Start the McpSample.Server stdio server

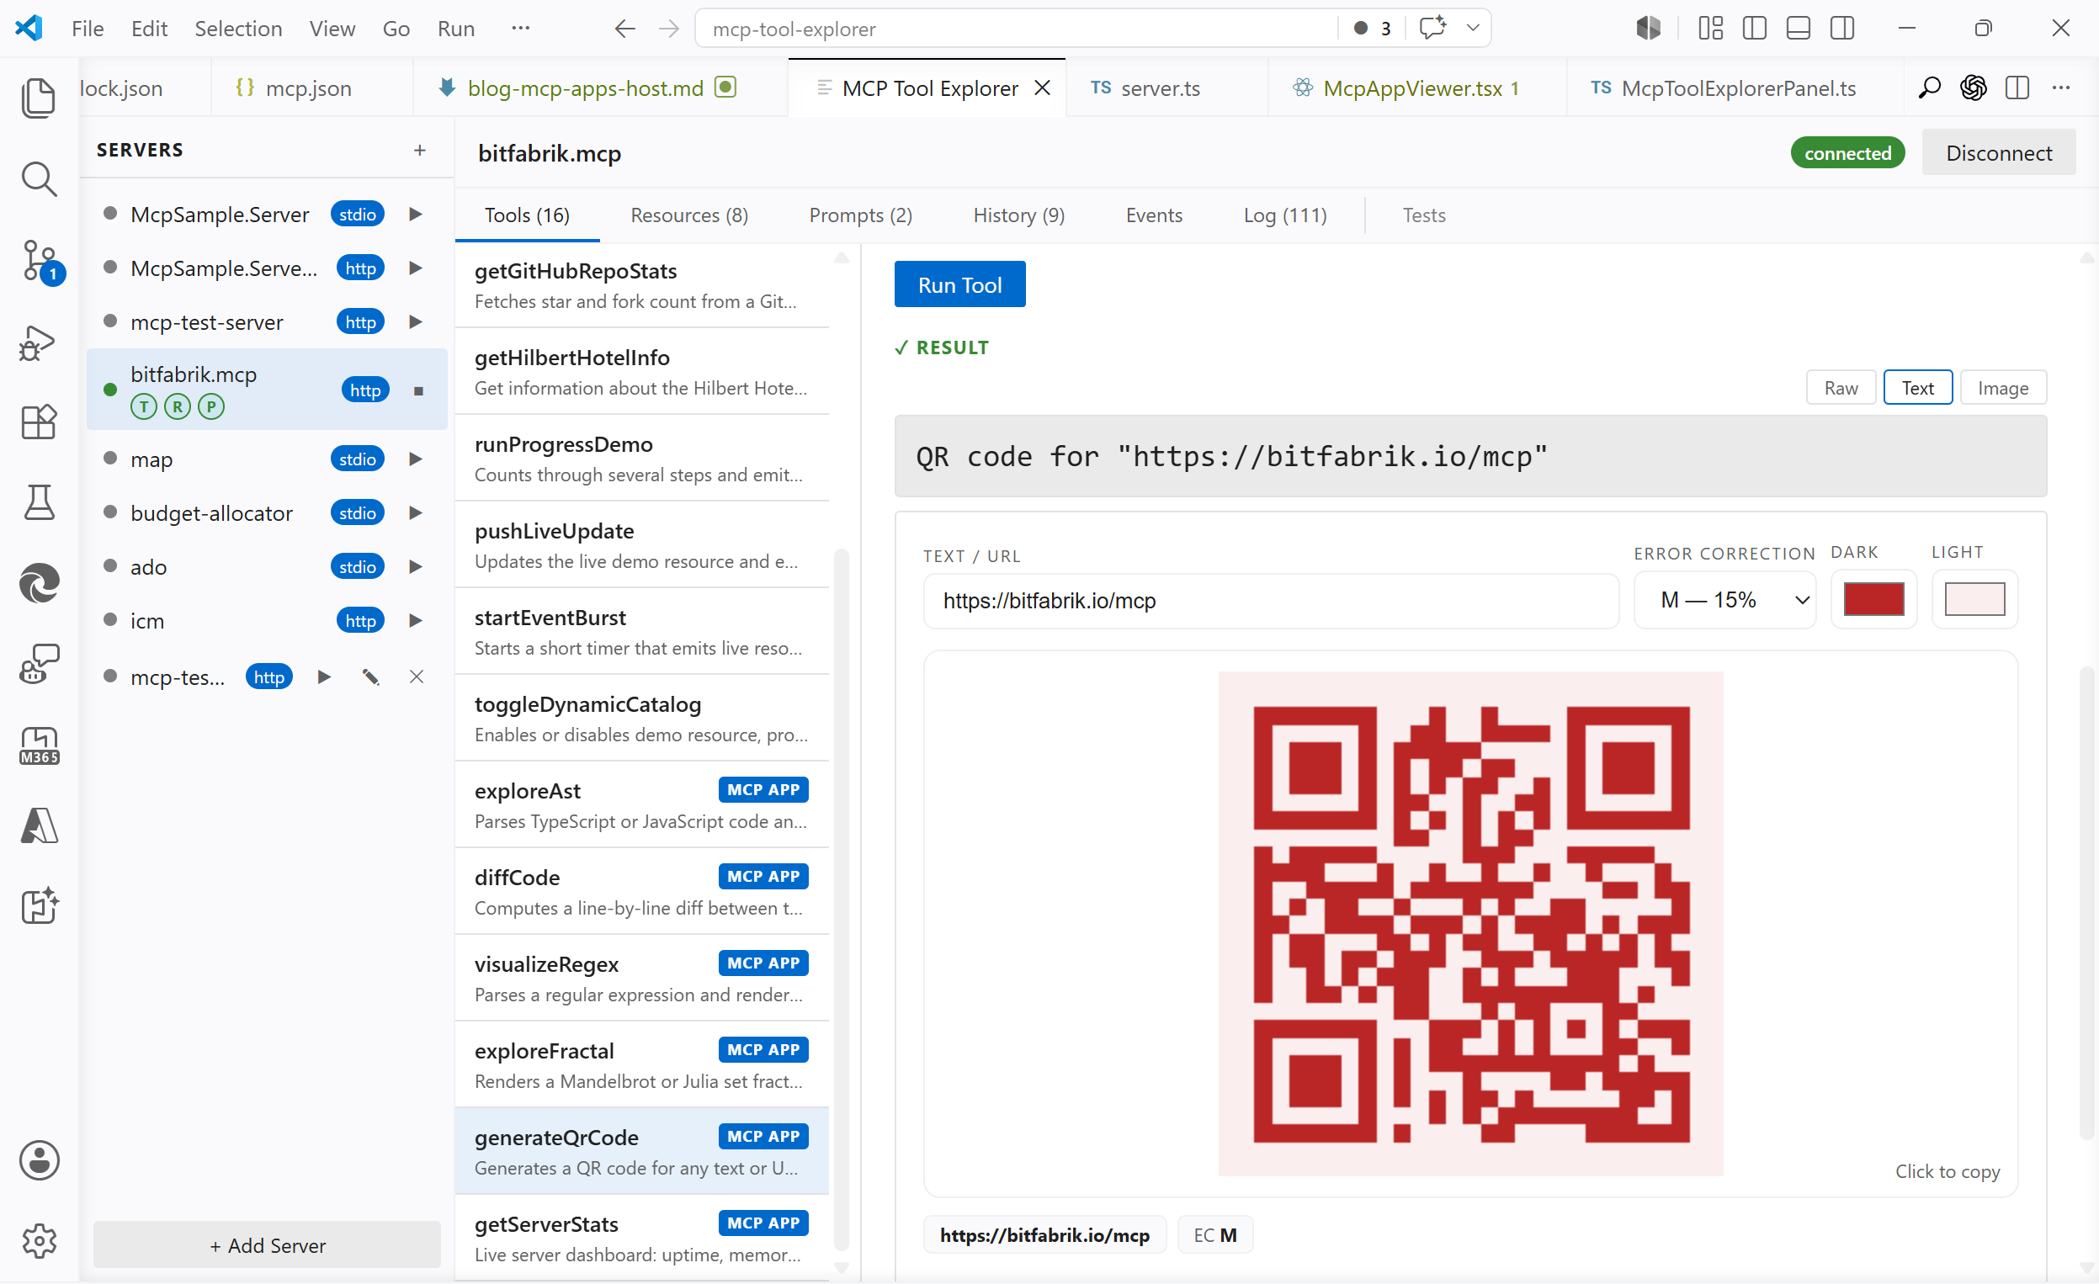pos(416,214)
